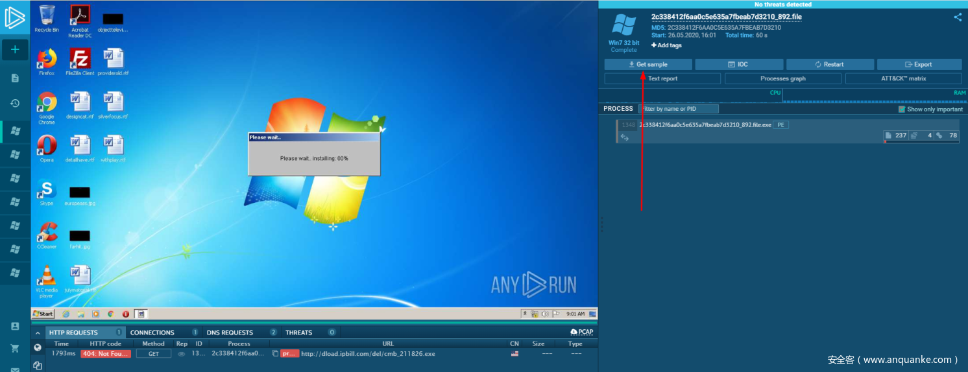
Task: Open the ATT&CK matrix view
Action: pos(903,78)
